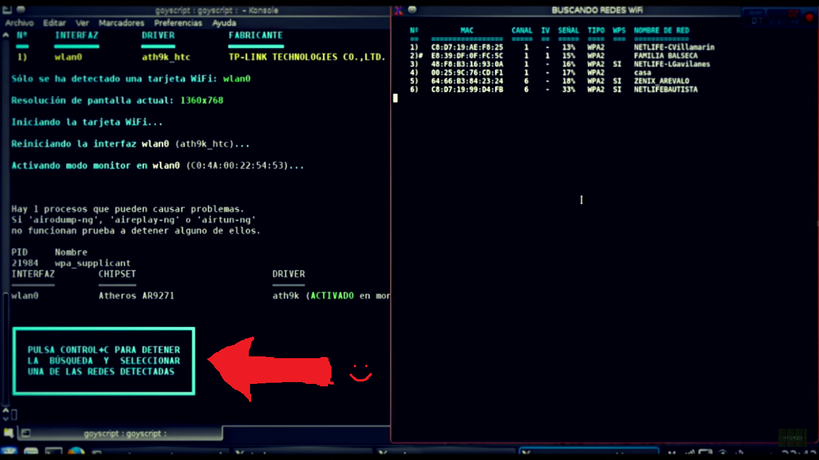This screenshot has height=460, width=819.
Task: Click the round sticky button on xterm title bar
Action: click(x=412, y=10)
